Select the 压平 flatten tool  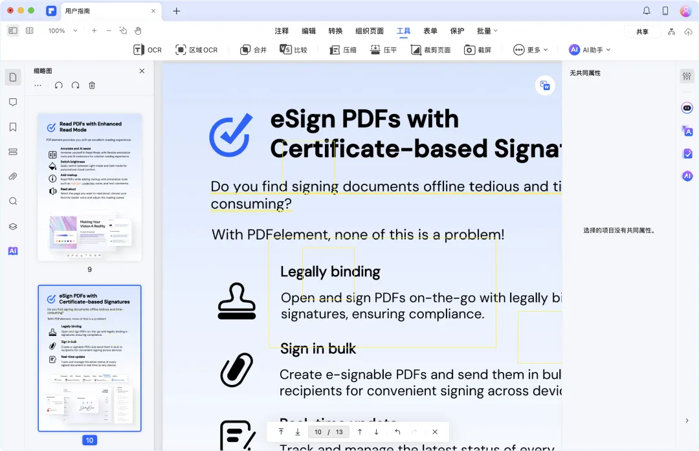tap(383, 50)
